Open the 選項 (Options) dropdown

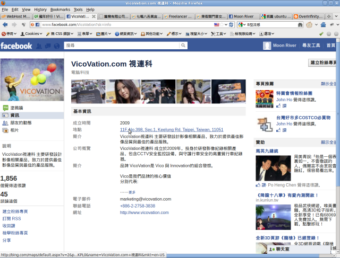coord(267,34)
